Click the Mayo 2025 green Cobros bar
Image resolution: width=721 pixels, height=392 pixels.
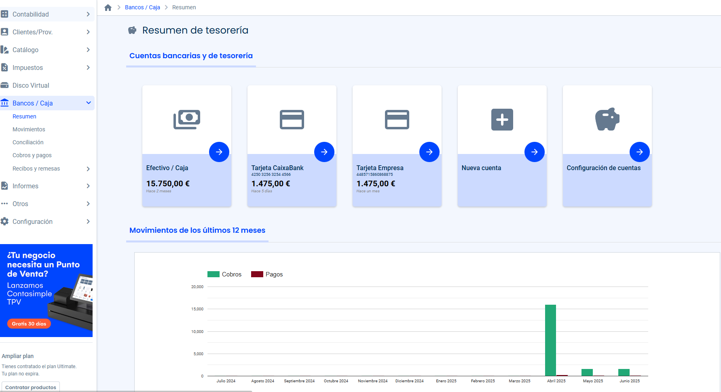587,373
